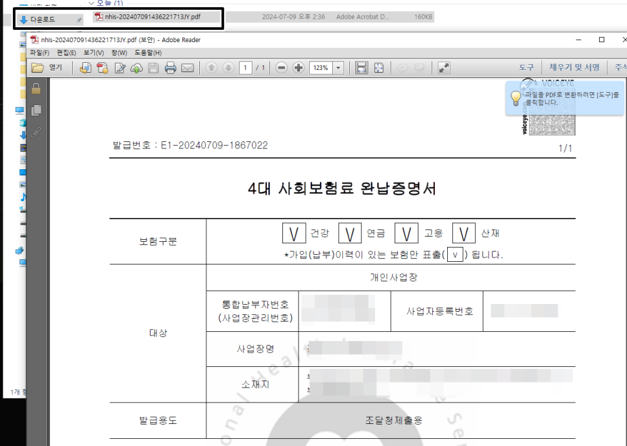Image resolution: width=627 pixels, height=446 pixels.
Task: Select the Email attachment envelope icon
Action: tap(189, 67)
